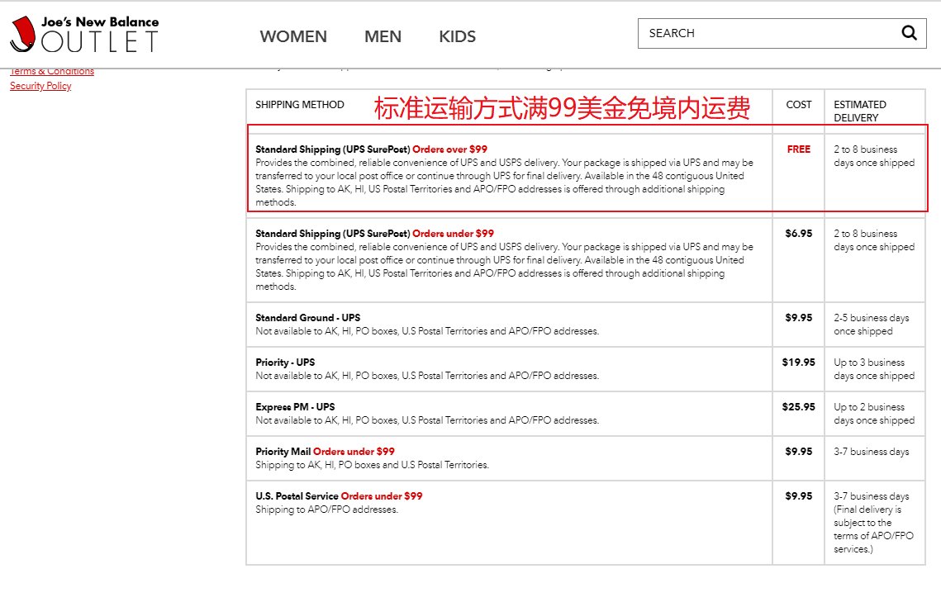
Task: Click the $25.95 cost cell
Action: 798,406
